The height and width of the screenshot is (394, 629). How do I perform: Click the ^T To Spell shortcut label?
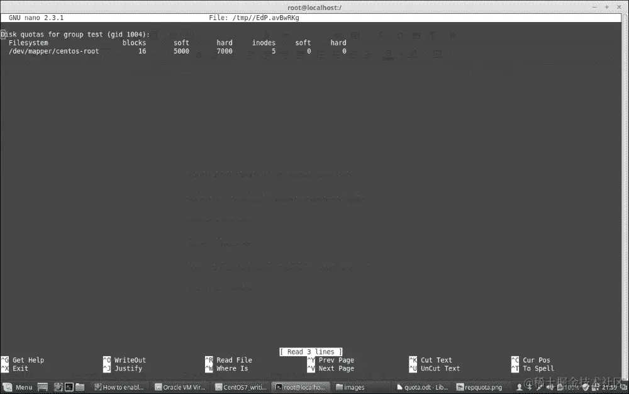coord(533,368)
